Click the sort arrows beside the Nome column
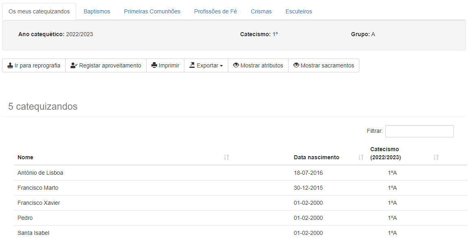468x243 pixels. 226,157
